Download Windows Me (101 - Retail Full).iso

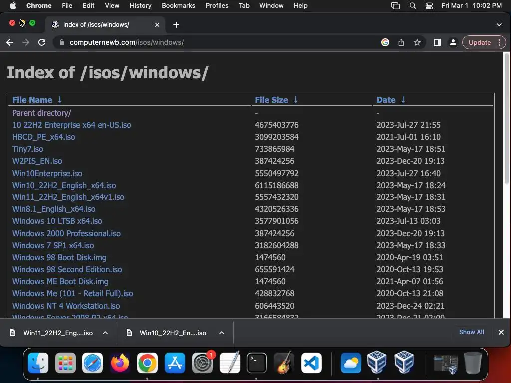click(x=73, y=293)
